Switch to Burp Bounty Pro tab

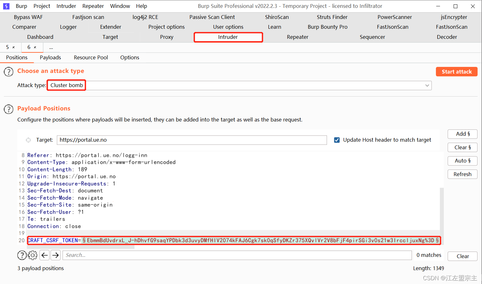(x=328, y=27)
